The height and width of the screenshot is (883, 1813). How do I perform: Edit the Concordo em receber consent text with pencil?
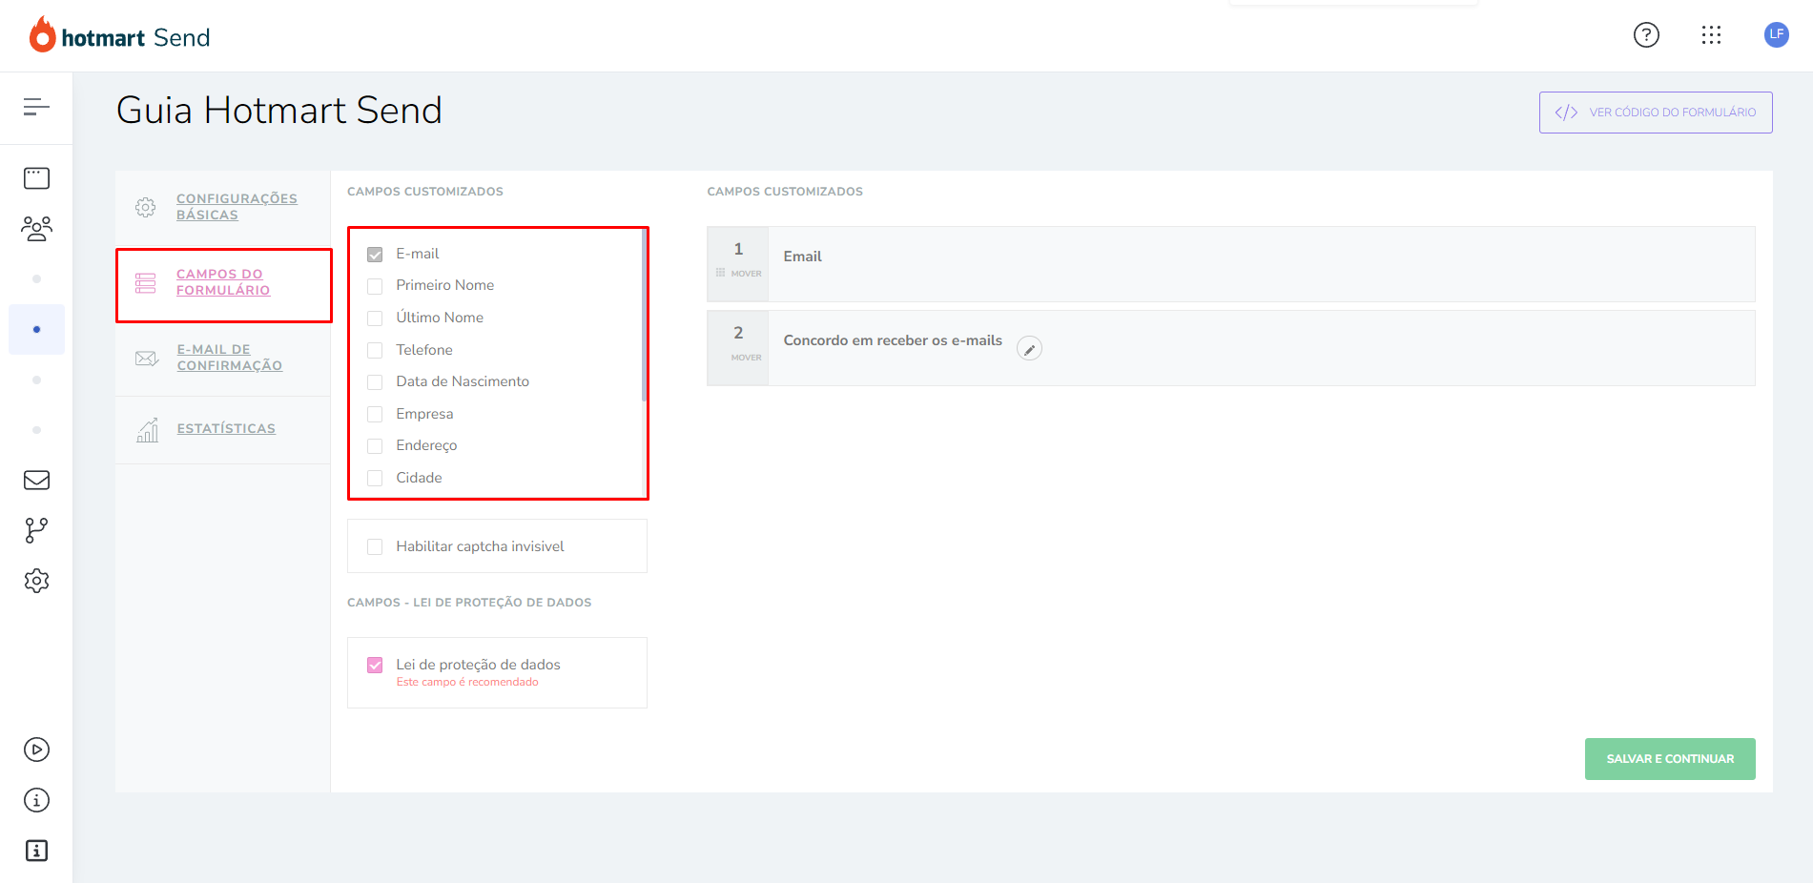[x=1029, y=349]
